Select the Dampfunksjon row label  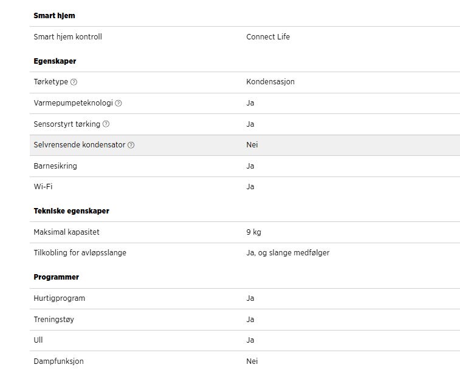pyautogui.click(x=58, y=361)
